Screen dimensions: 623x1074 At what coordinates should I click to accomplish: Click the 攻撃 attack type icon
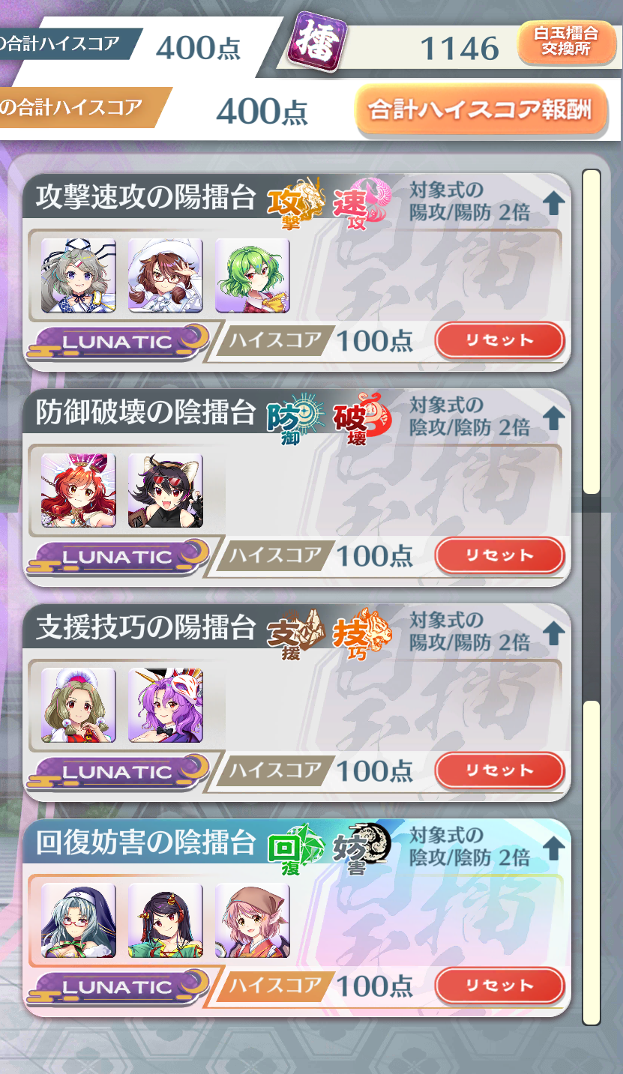[297, 202]
